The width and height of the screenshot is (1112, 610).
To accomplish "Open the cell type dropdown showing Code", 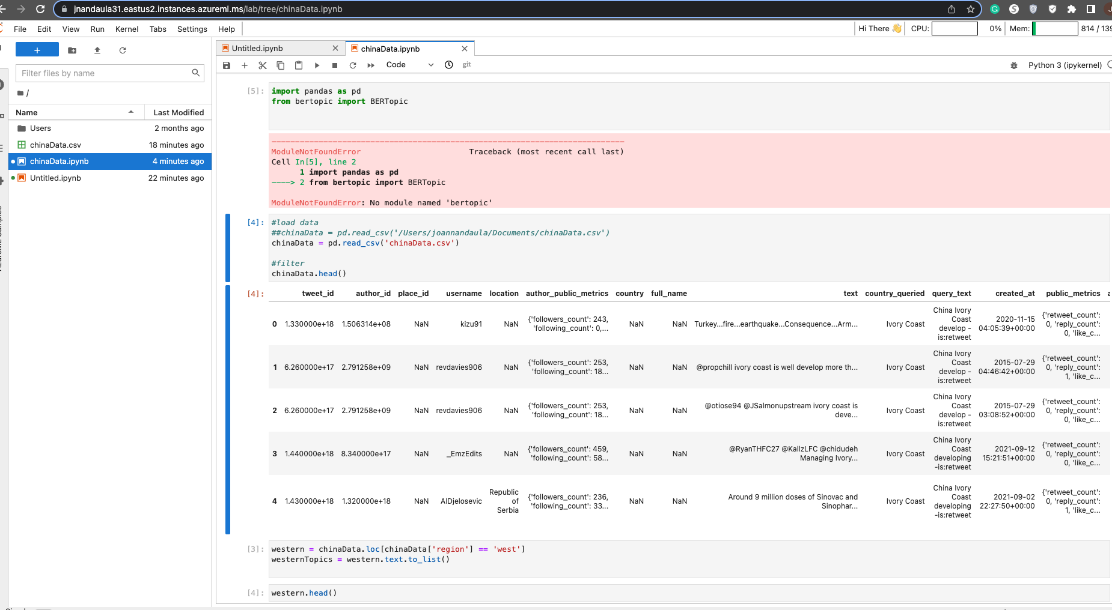I will pos(409,65).
